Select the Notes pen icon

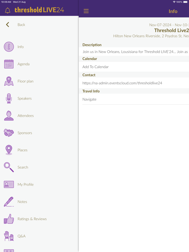click(x=9, y=201)
